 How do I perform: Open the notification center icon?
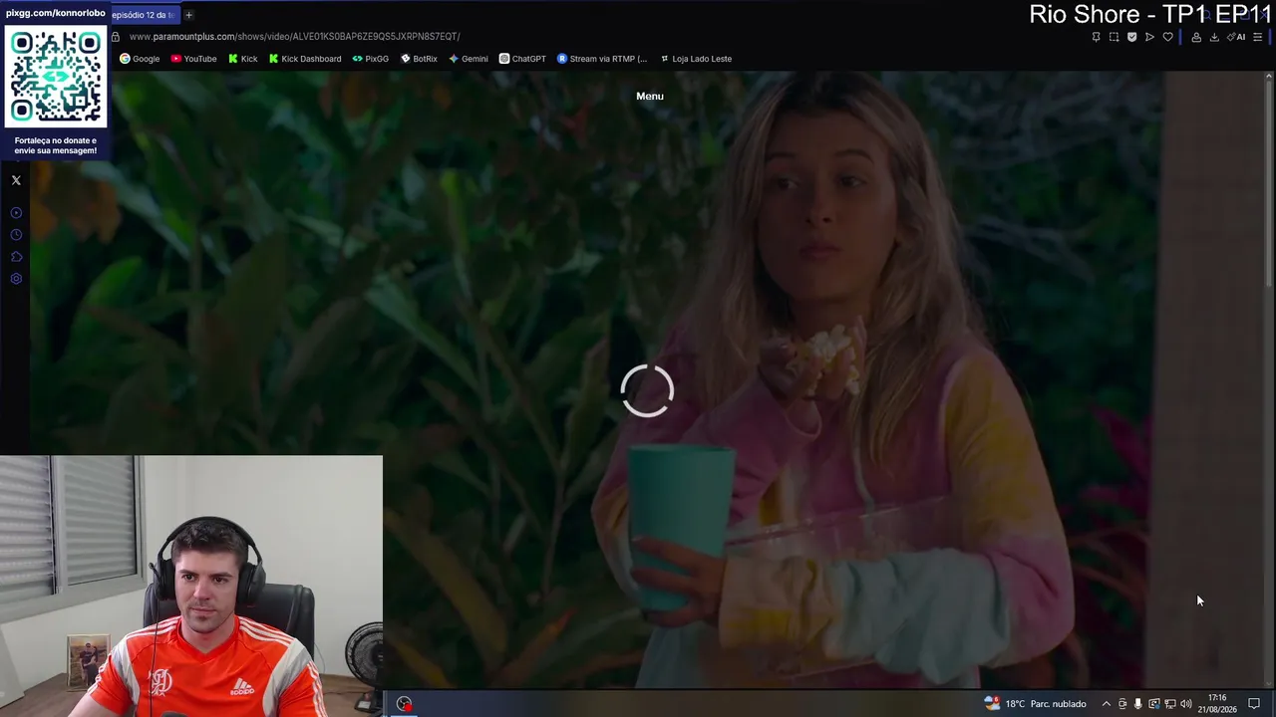tap(1254, 704)
